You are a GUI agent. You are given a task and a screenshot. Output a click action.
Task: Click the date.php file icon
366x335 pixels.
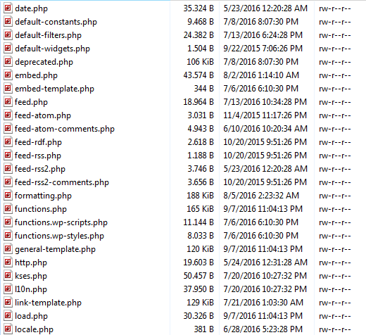(8, 8)
